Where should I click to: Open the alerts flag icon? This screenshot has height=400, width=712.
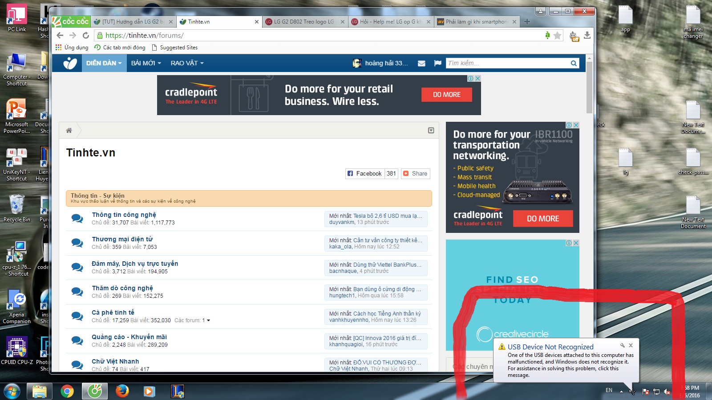coord(437,63)
